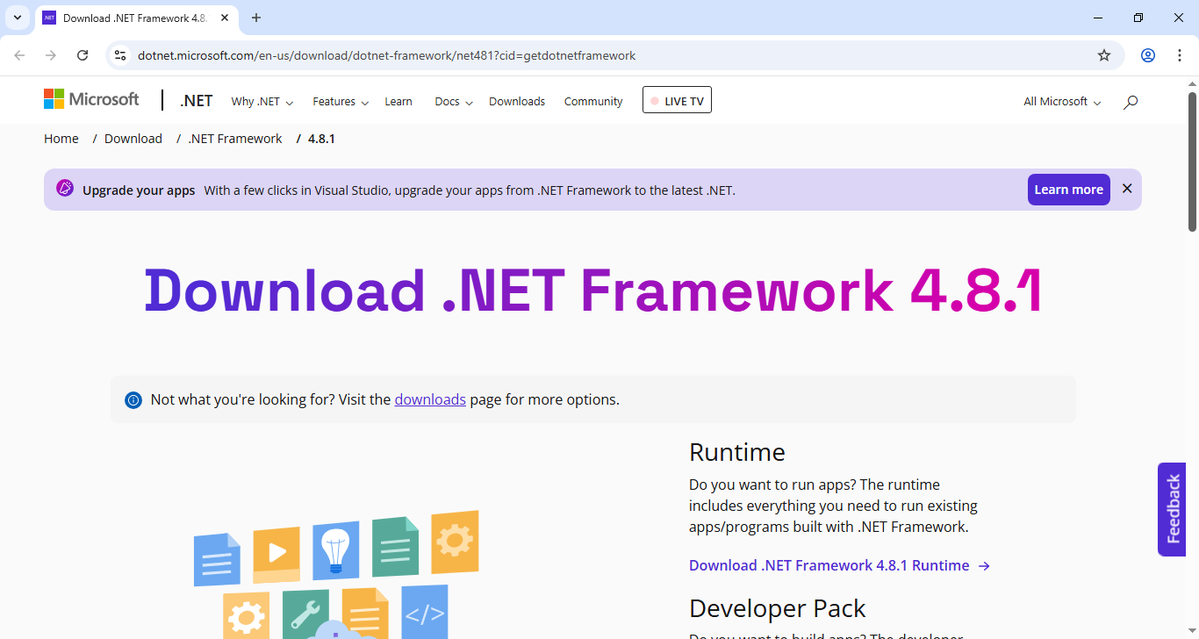Download .NET Framework 4.8.1 Runtime
The image size is (1199, 639).
(839, 565)
